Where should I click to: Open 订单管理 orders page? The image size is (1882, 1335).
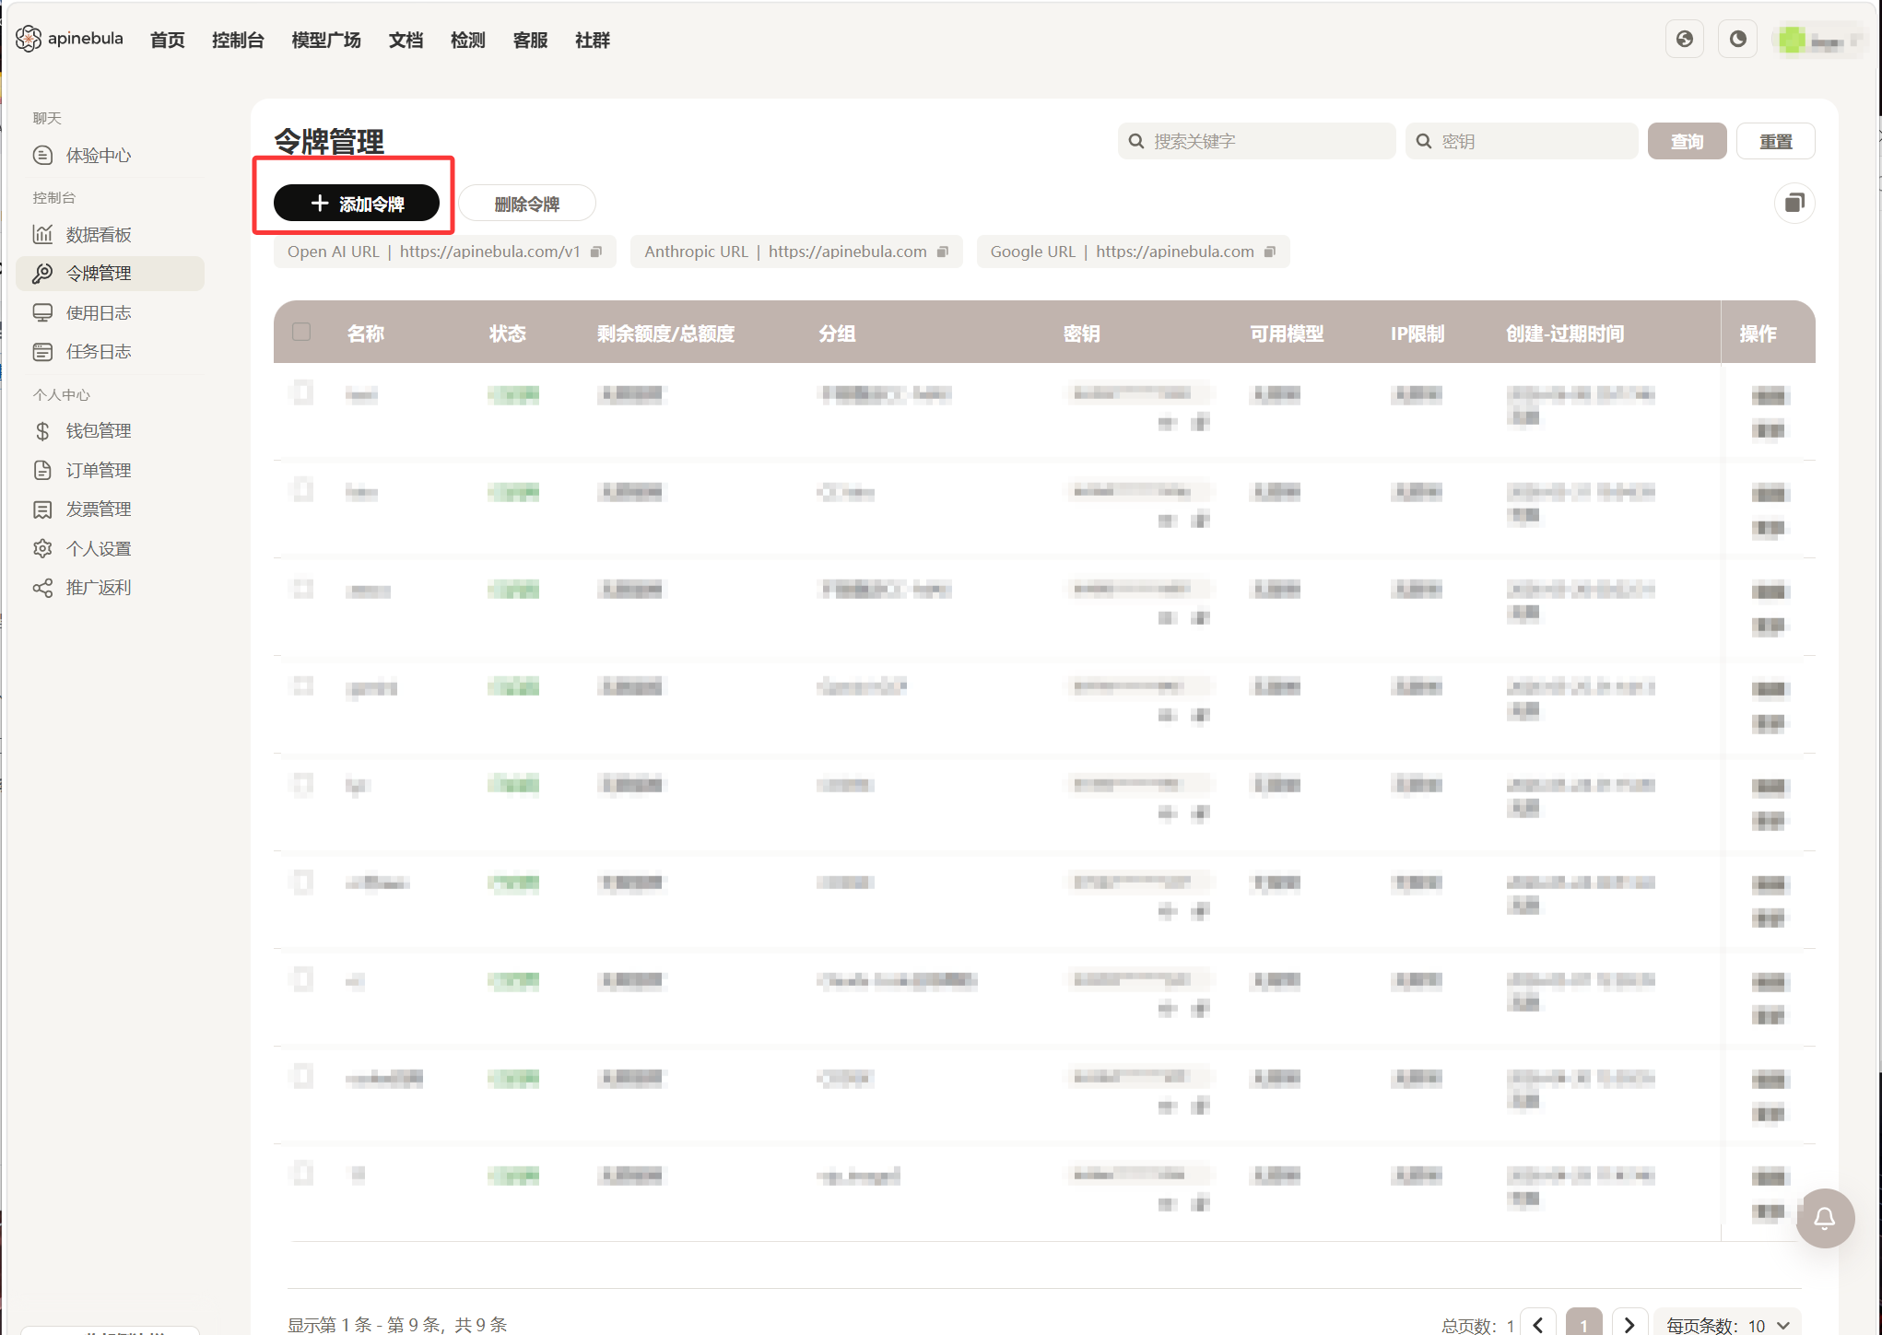[99, 471]
